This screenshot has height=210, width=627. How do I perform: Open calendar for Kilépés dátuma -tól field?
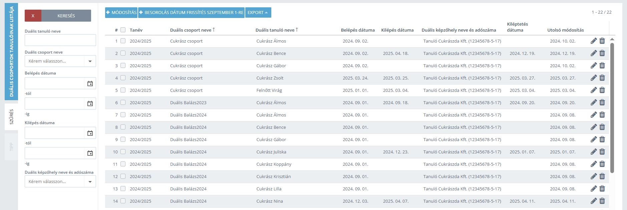[90, 133]
